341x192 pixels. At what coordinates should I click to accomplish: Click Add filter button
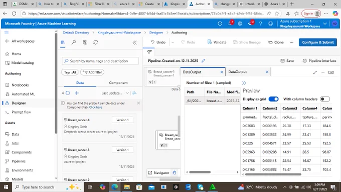92,72
